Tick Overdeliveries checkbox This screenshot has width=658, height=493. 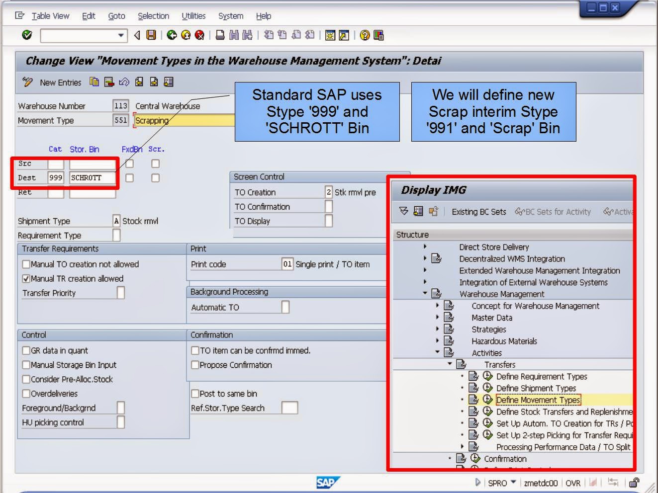(x=26, y=394)
